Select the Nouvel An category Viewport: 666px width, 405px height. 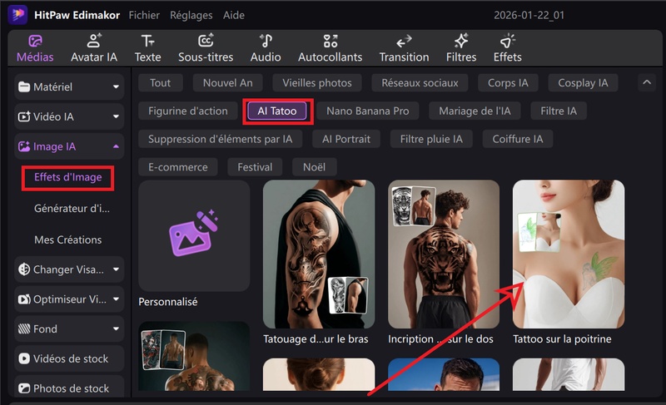tap(227, 82)
